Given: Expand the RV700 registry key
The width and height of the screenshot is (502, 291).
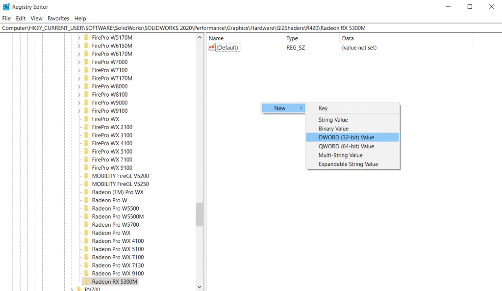Looking at the screenshot, I should click(x=72, y=289).
